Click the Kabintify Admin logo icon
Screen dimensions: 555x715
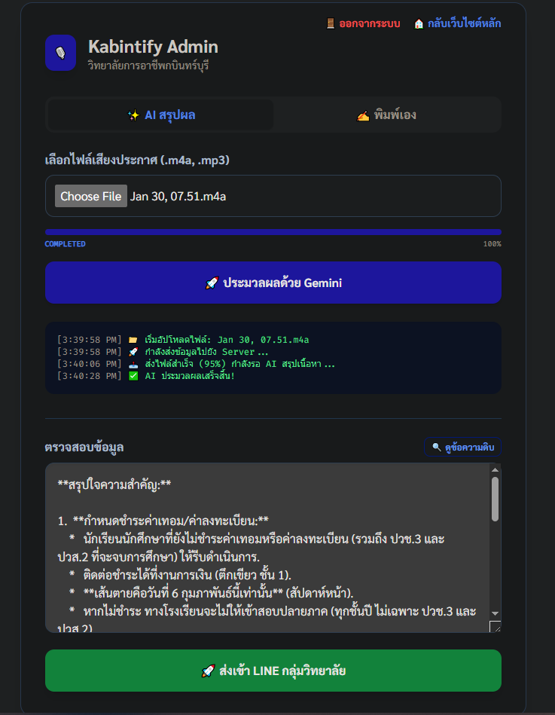pos(61,53)
